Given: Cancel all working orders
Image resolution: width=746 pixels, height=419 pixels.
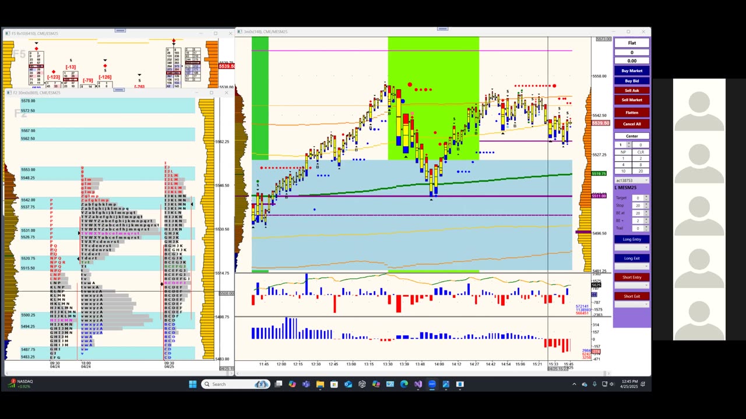Looking at the screenshot, I should point(632,124).
